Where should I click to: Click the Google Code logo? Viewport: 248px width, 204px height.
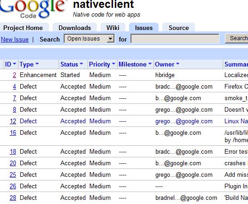pos(32,9)
